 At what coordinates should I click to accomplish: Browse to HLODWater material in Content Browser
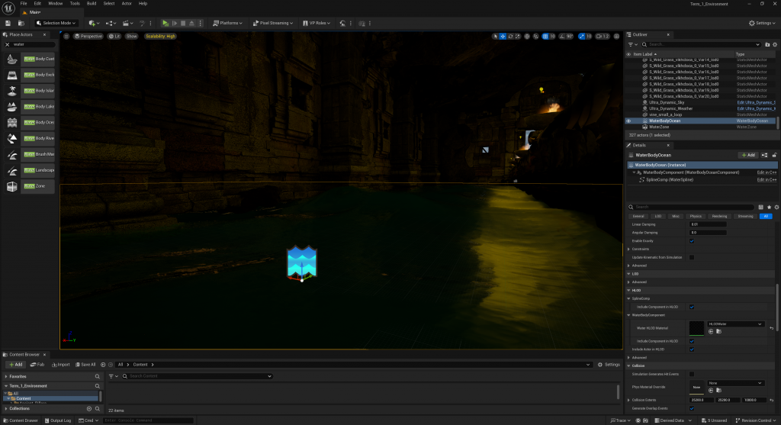click(718, 331)
